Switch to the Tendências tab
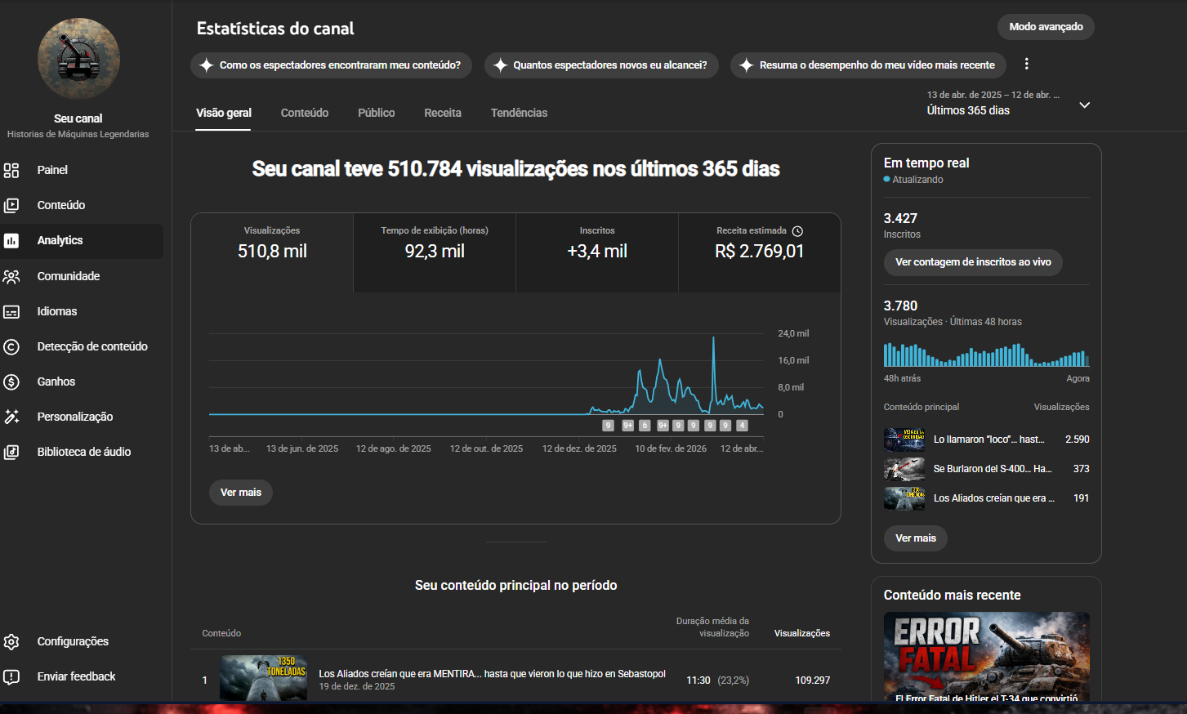Screen dimensions: 1187x714 [520, 113]
